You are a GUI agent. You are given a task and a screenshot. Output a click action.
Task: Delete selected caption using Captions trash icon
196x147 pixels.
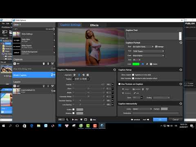[x=44, y=64]
